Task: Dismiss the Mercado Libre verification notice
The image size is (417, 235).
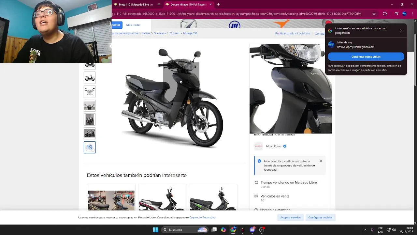Action: [x=321, y=161]
